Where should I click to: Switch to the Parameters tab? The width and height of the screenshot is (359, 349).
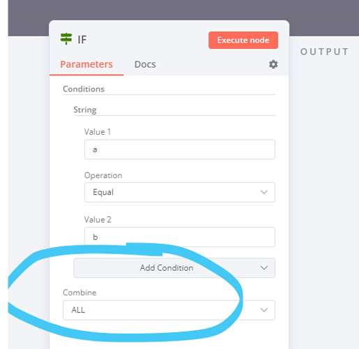click(86, 64)
